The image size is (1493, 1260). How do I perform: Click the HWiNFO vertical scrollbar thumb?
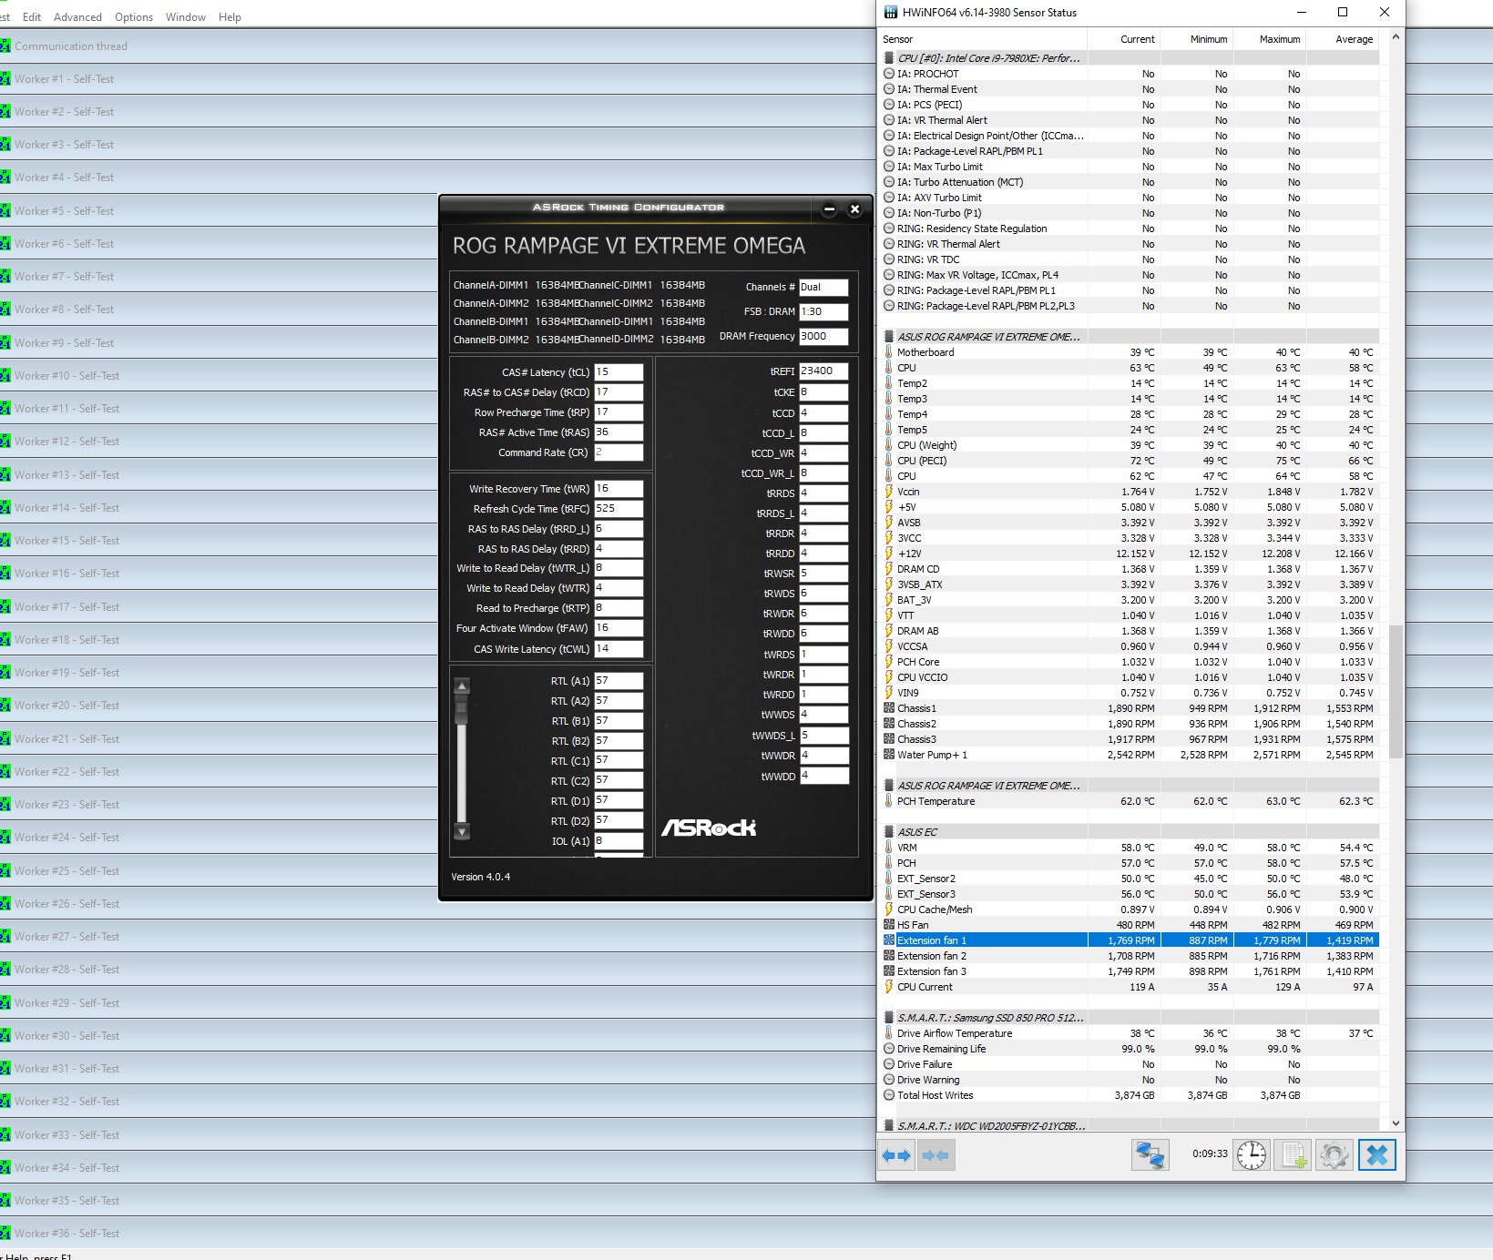point(1396,691)
